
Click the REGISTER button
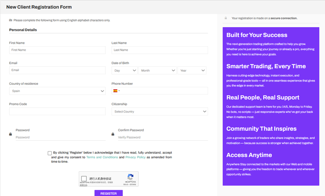(108, 193)
